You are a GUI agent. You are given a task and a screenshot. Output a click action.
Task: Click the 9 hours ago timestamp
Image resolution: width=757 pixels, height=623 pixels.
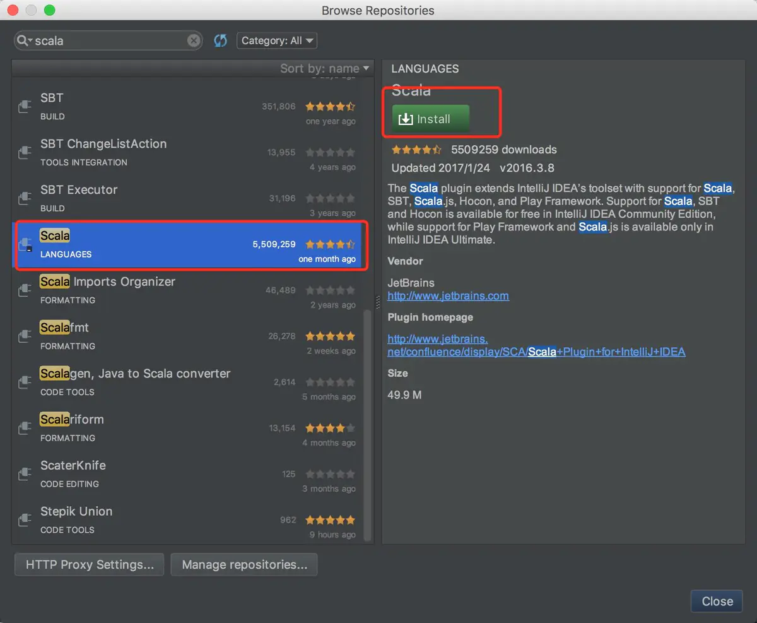332,535
